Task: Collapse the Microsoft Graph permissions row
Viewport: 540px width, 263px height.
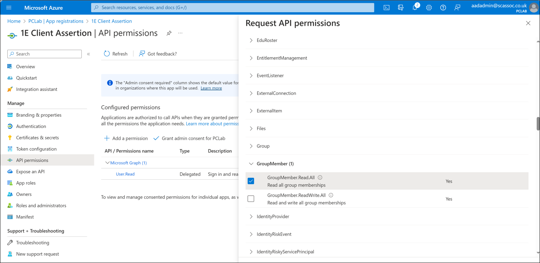Action: click(x=107, y=163)
